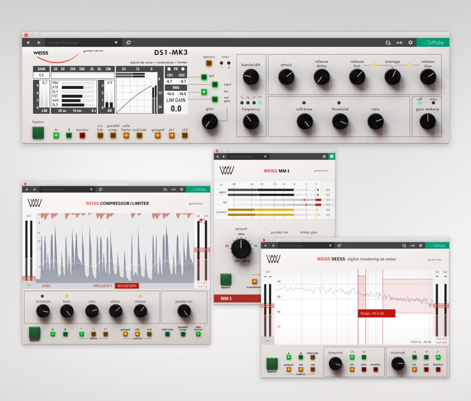471x401 pixels.
Task: Click the A=B comparison icon in DS1-MK3 toolbar
Action: coord(400,42)
